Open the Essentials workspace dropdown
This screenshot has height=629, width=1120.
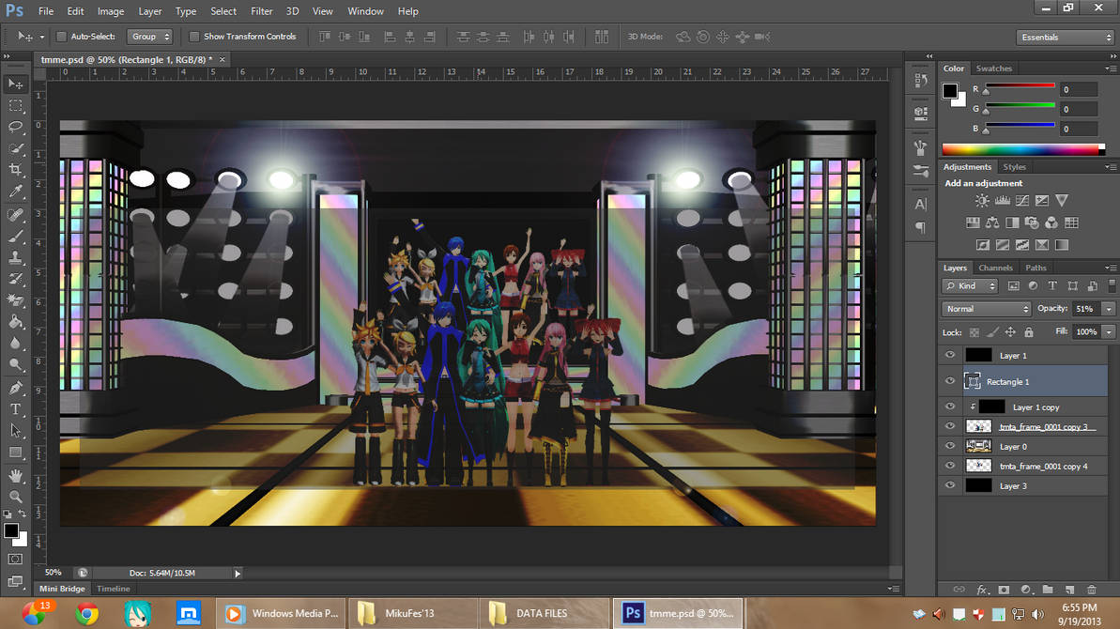1065,38
